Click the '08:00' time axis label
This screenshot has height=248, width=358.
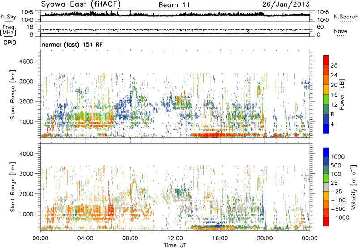pos(130,239)
